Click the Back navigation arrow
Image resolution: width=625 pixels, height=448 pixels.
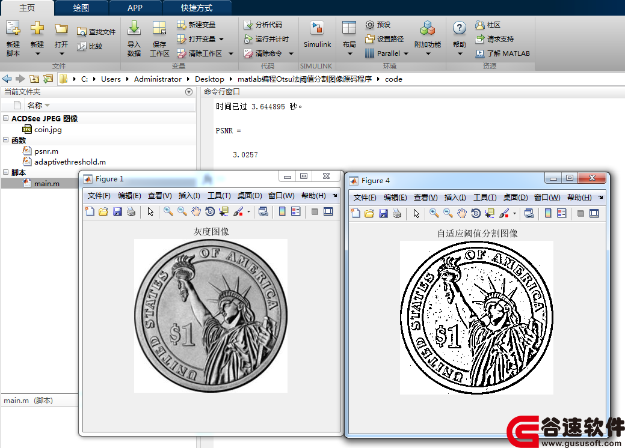pos(7,79)
